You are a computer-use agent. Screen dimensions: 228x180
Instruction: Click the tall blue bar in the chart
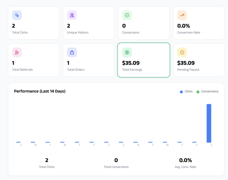(209, 123)
